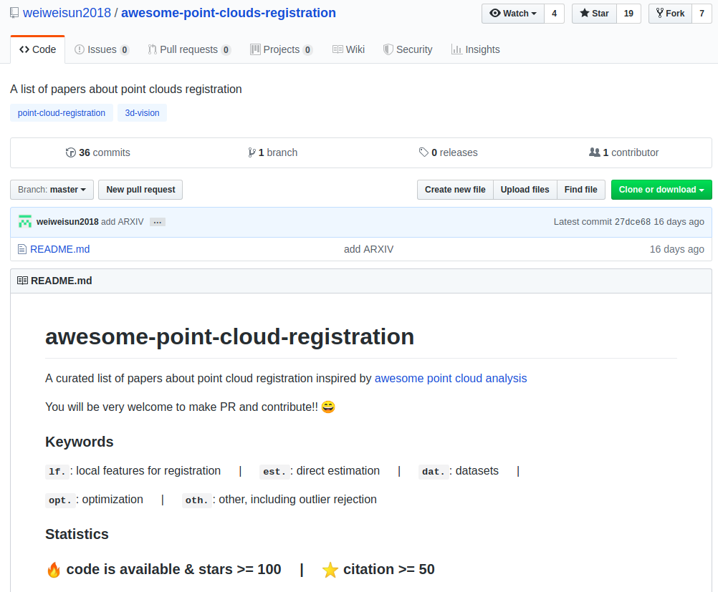Click the Issues exclamation circle icon

pos(80,49)
